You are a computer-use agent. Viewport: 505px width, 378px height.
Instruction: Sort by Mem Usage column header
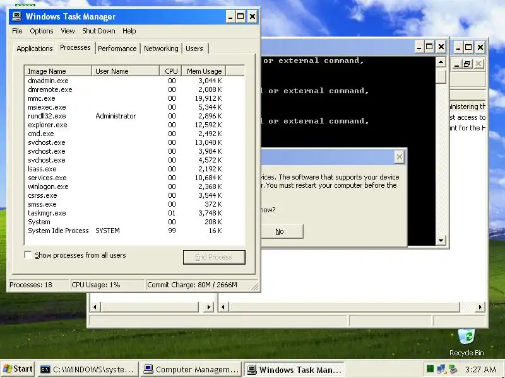click(204, 71)
